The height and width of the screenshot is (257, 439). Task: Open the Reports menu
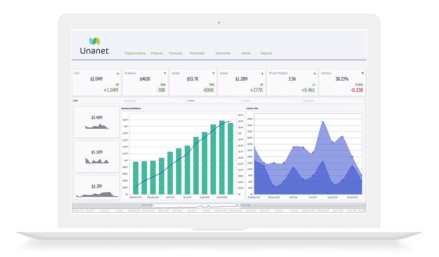tap(266, 53)
